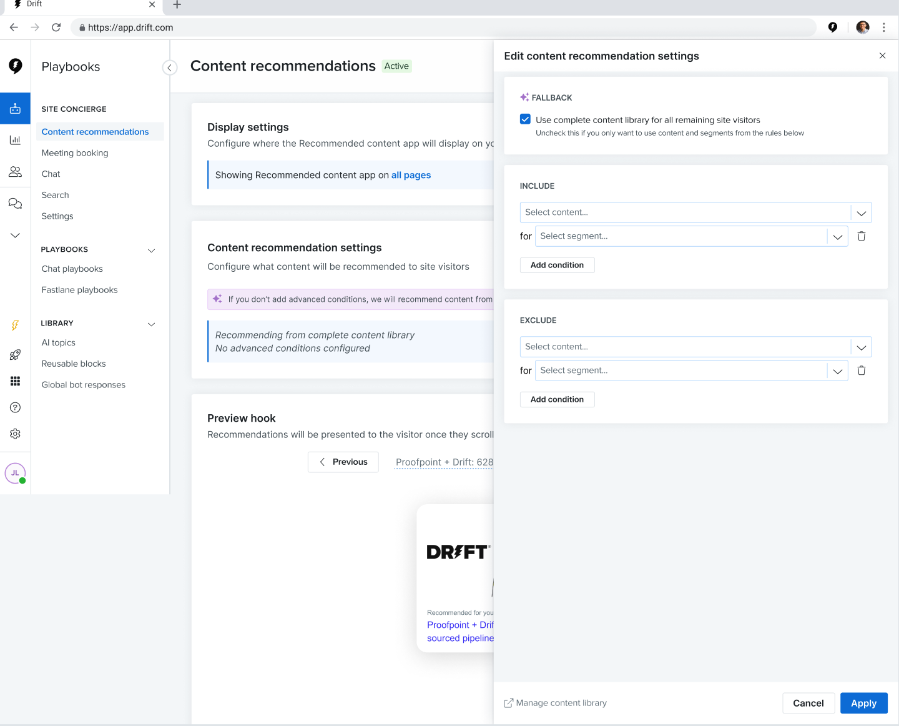Click the Drift preview card thumbnail

[455, 578]
